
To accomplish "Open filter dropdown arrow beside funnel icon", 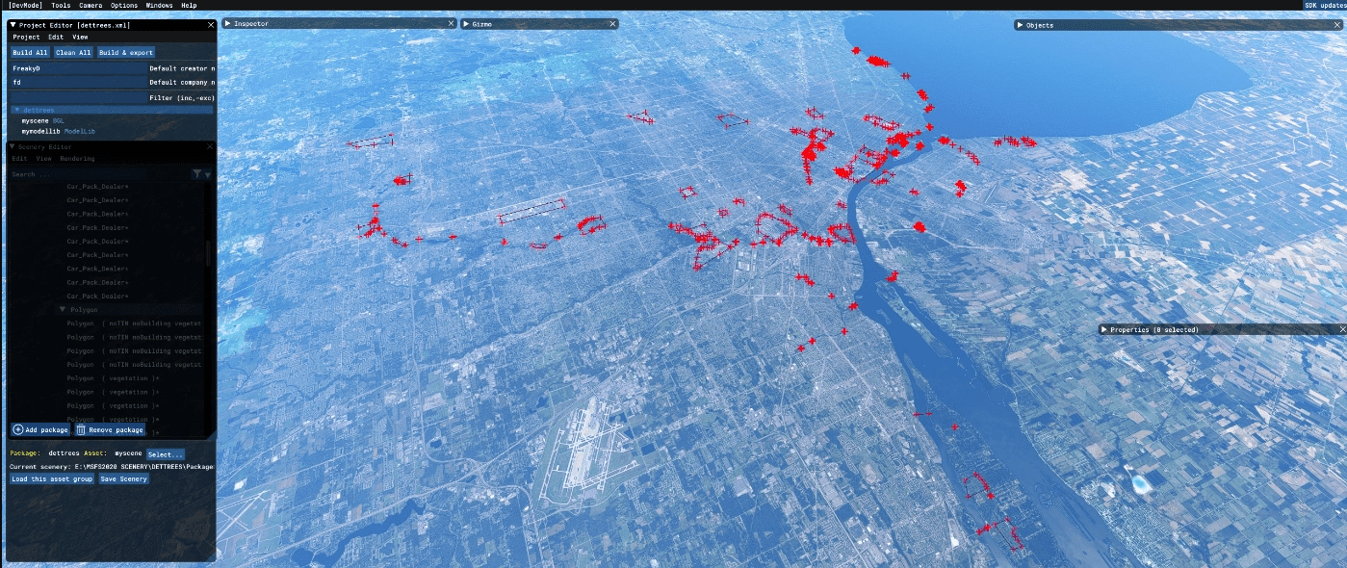I will pos(207,174).
